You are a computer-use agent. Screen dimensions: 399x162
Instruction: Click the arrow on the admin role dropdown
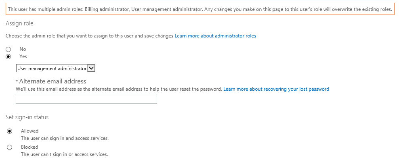click(x=91, y=69)
